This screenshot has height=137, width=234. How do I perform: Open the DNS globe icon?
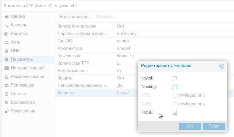click(7, 51)
